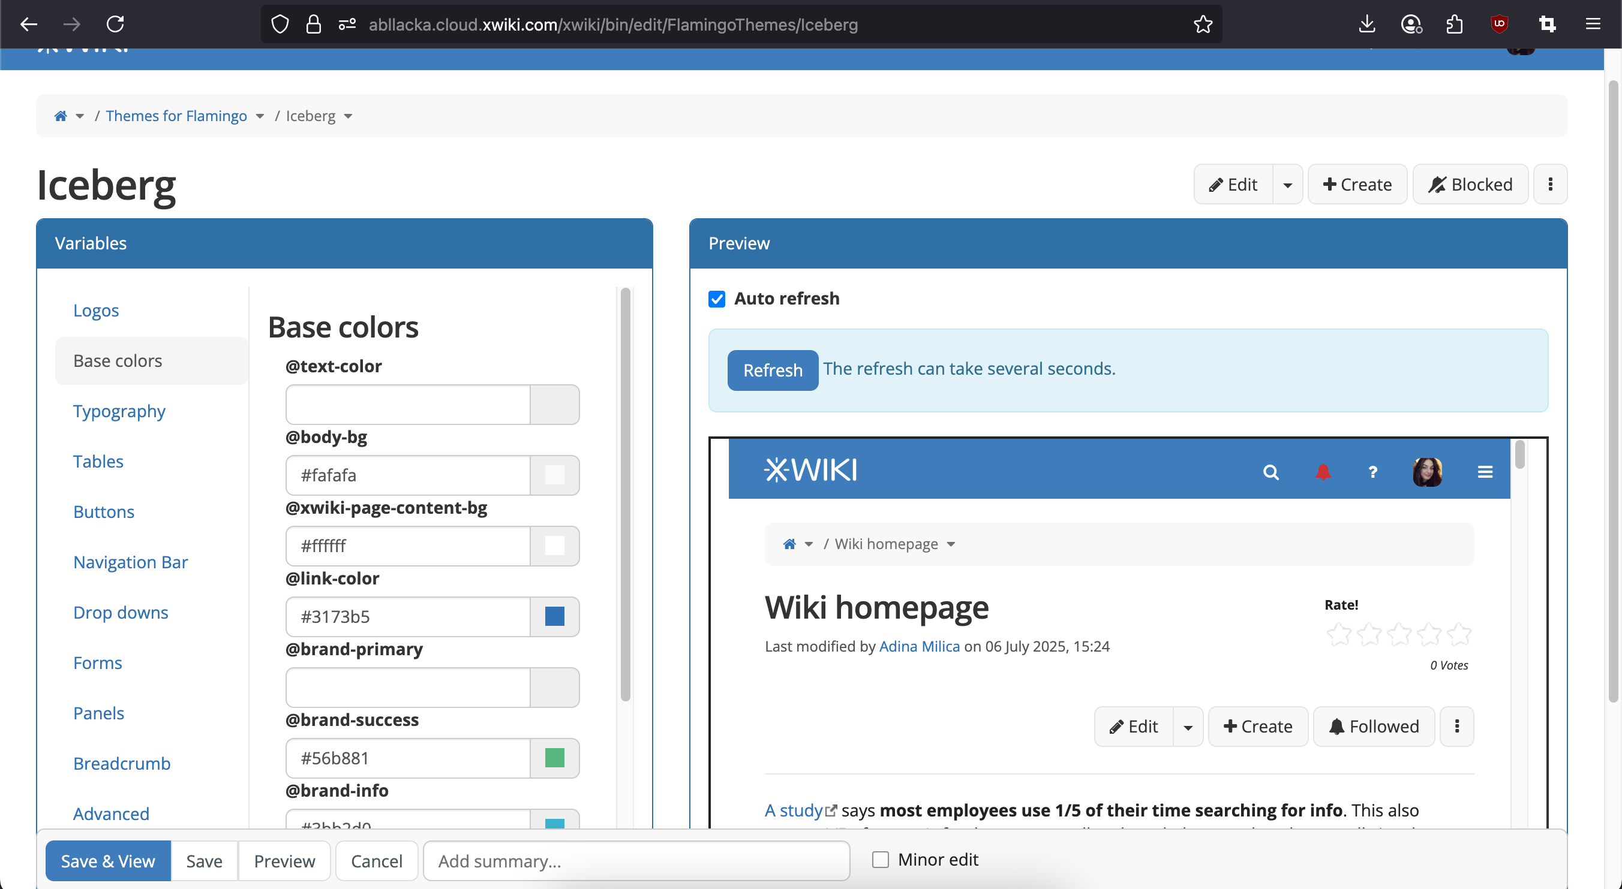The image size is (1622, 889).
Task: Click the Save button
Action: click(204, 861)
